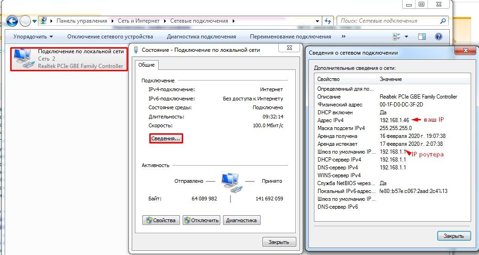Image resolution: width=479 pixels, height=255 pixels.
Task: Select the 'Служба NetBIOS через...' row
Action: point(392,183)
